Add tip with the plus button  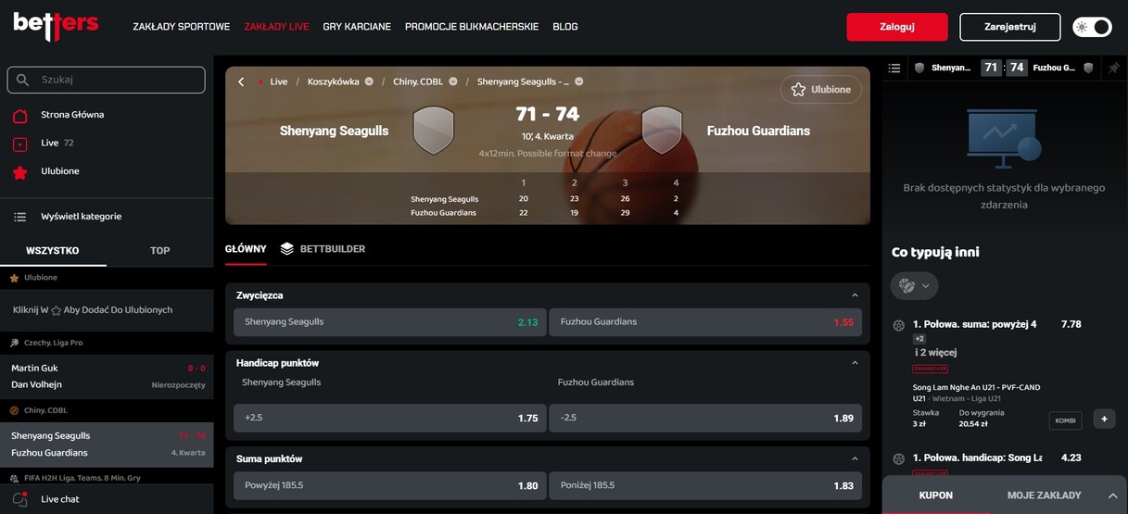coord(1104,419)
